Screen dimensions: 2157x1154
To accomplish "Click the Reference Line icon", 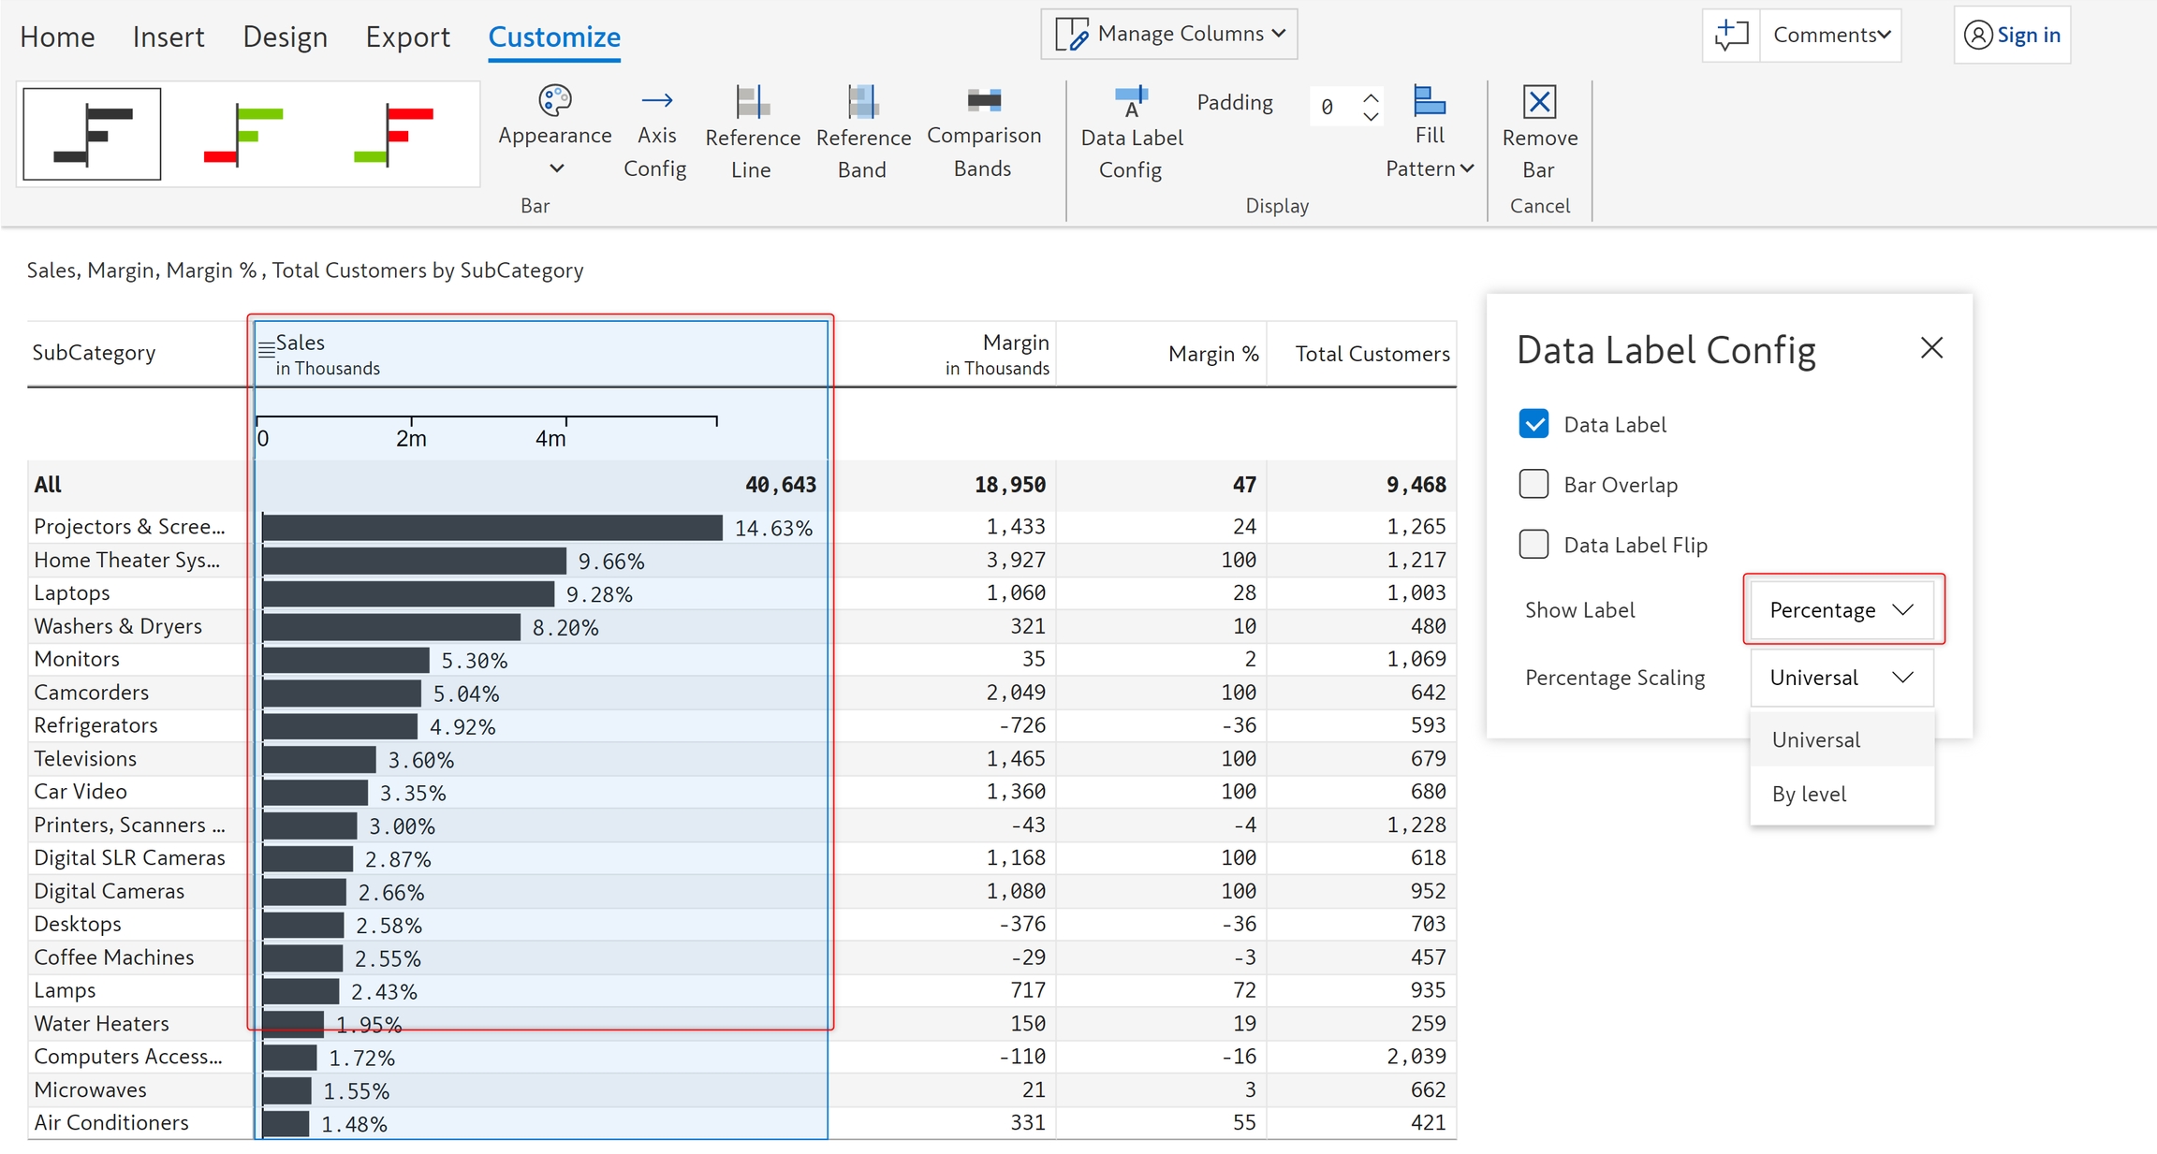I will point(752,102).
